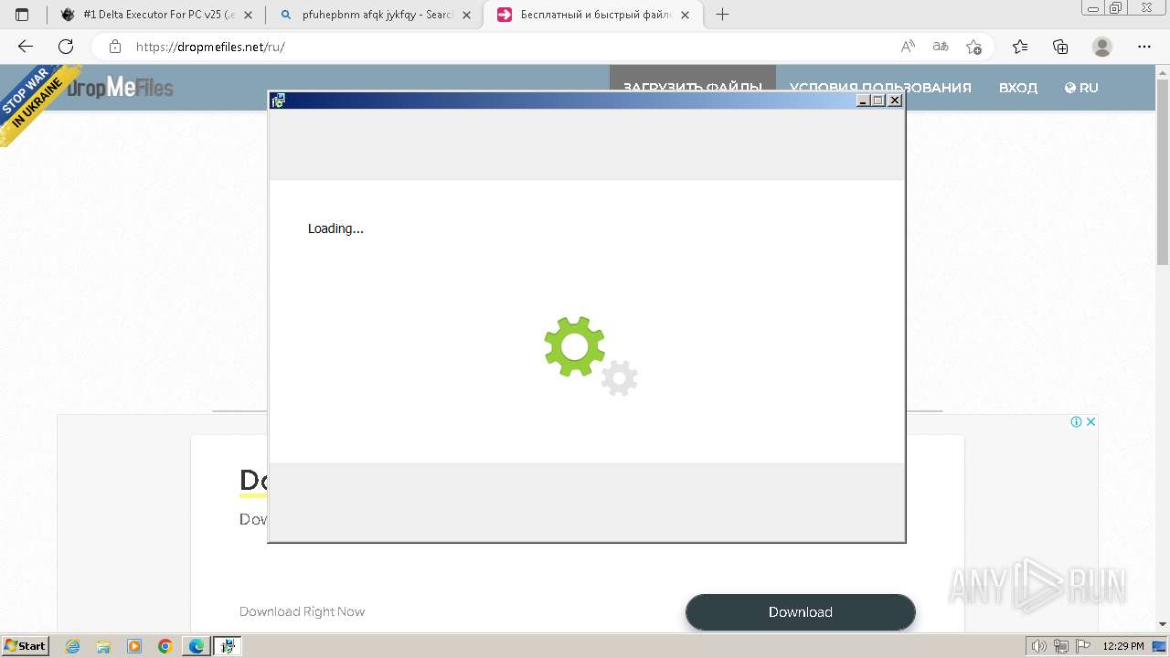This screenshot has height=658, width=1170.
Task: View site information lock icon
Action: [115, 47]
